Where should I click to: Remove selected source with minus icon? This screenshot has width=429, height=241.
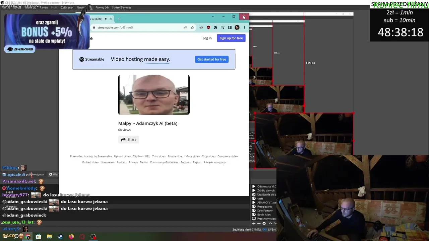point(259,223)
